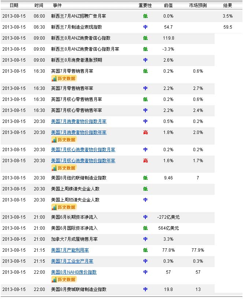This screenshot has width=245, height=299.
Task: Open 历史数据 button under 美国7月核心消费者物价指数年率
Action: (64, 168)
